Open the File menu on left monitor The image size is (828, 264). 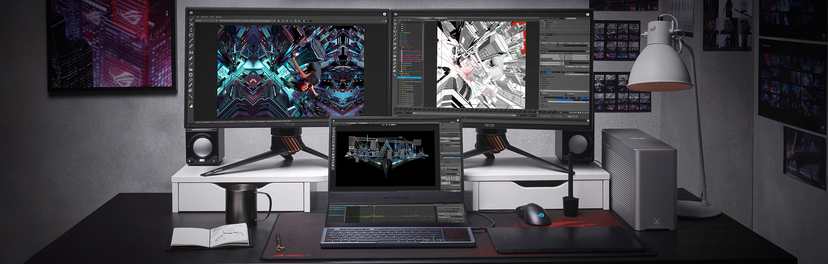pyautogui.click(x=197, y=17)
